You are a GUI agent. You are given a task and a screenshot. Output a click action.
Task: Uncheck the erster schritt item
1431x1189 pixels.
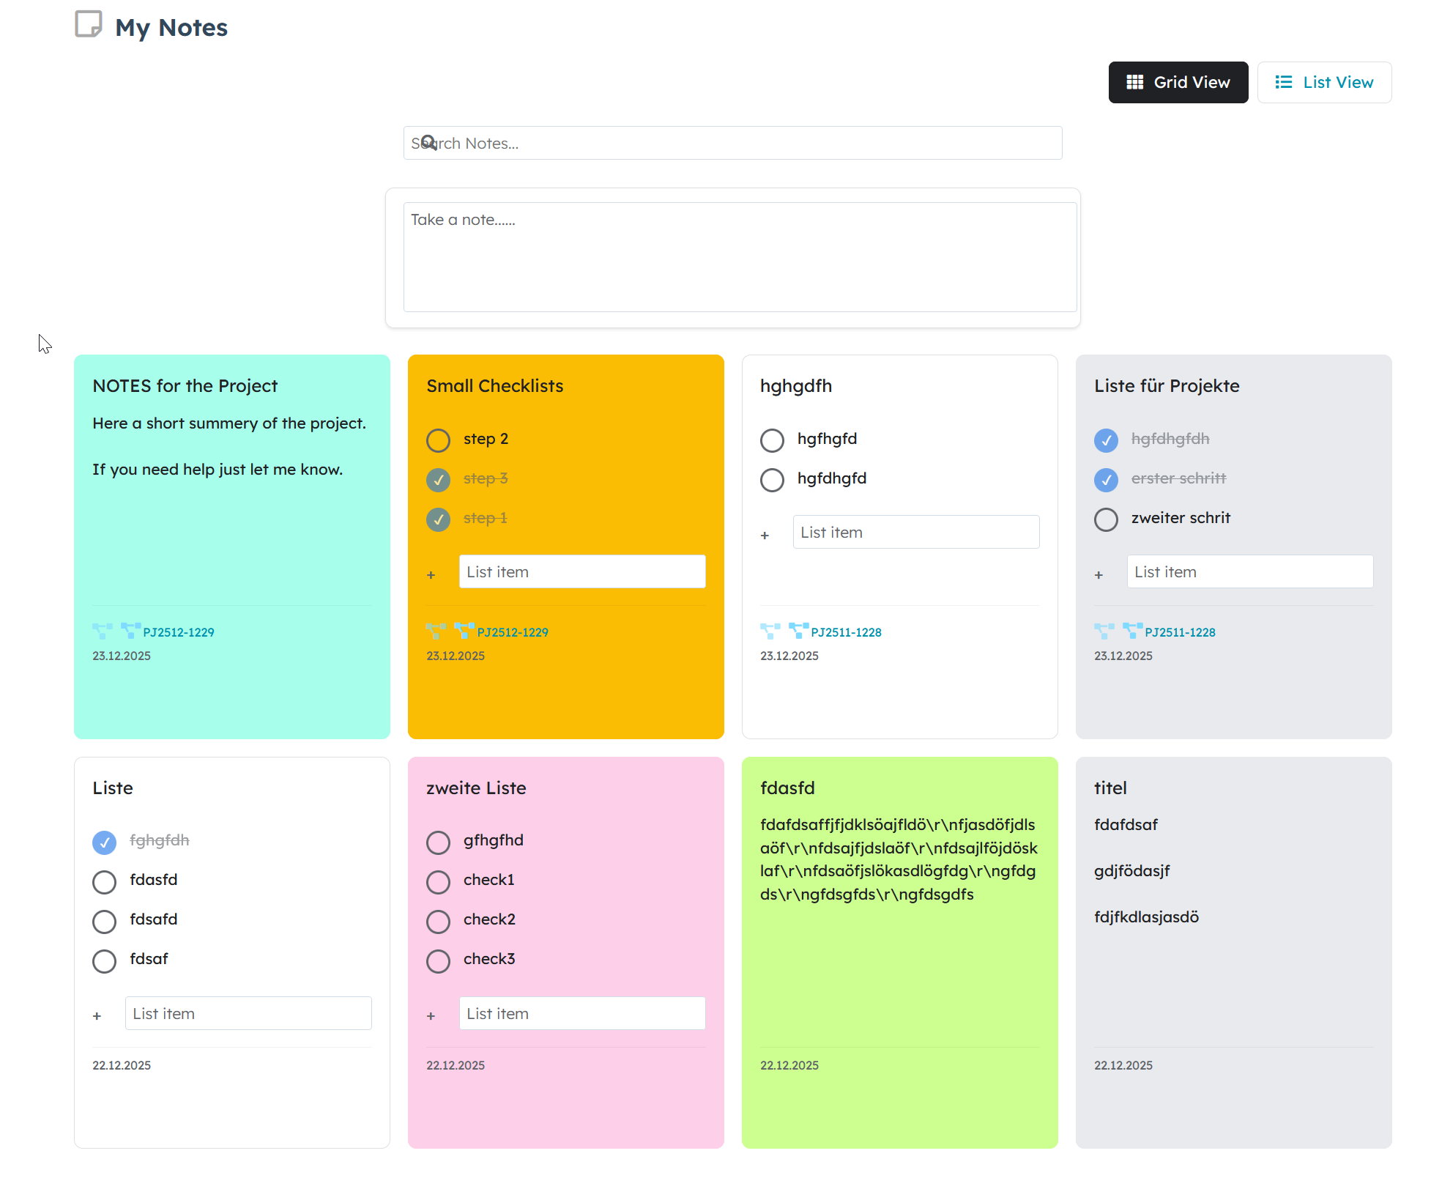point(1106,480)
